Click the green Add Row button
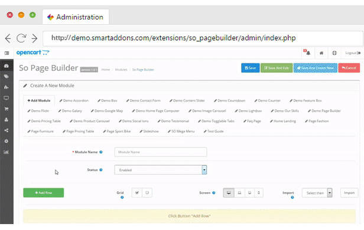Viewport: 364px width, 230px height. pos(43,193)
